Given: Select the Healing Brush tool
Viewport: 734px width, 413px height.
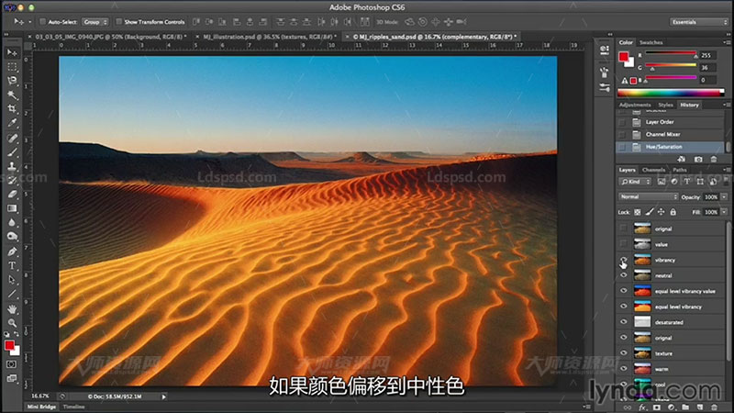Looking at the screenshot, I should pos(12,139).
